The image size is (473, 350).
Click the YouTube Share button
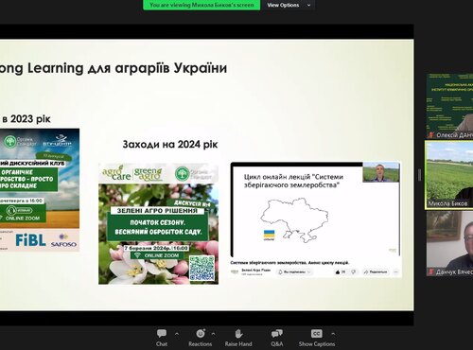click(376, 271)
